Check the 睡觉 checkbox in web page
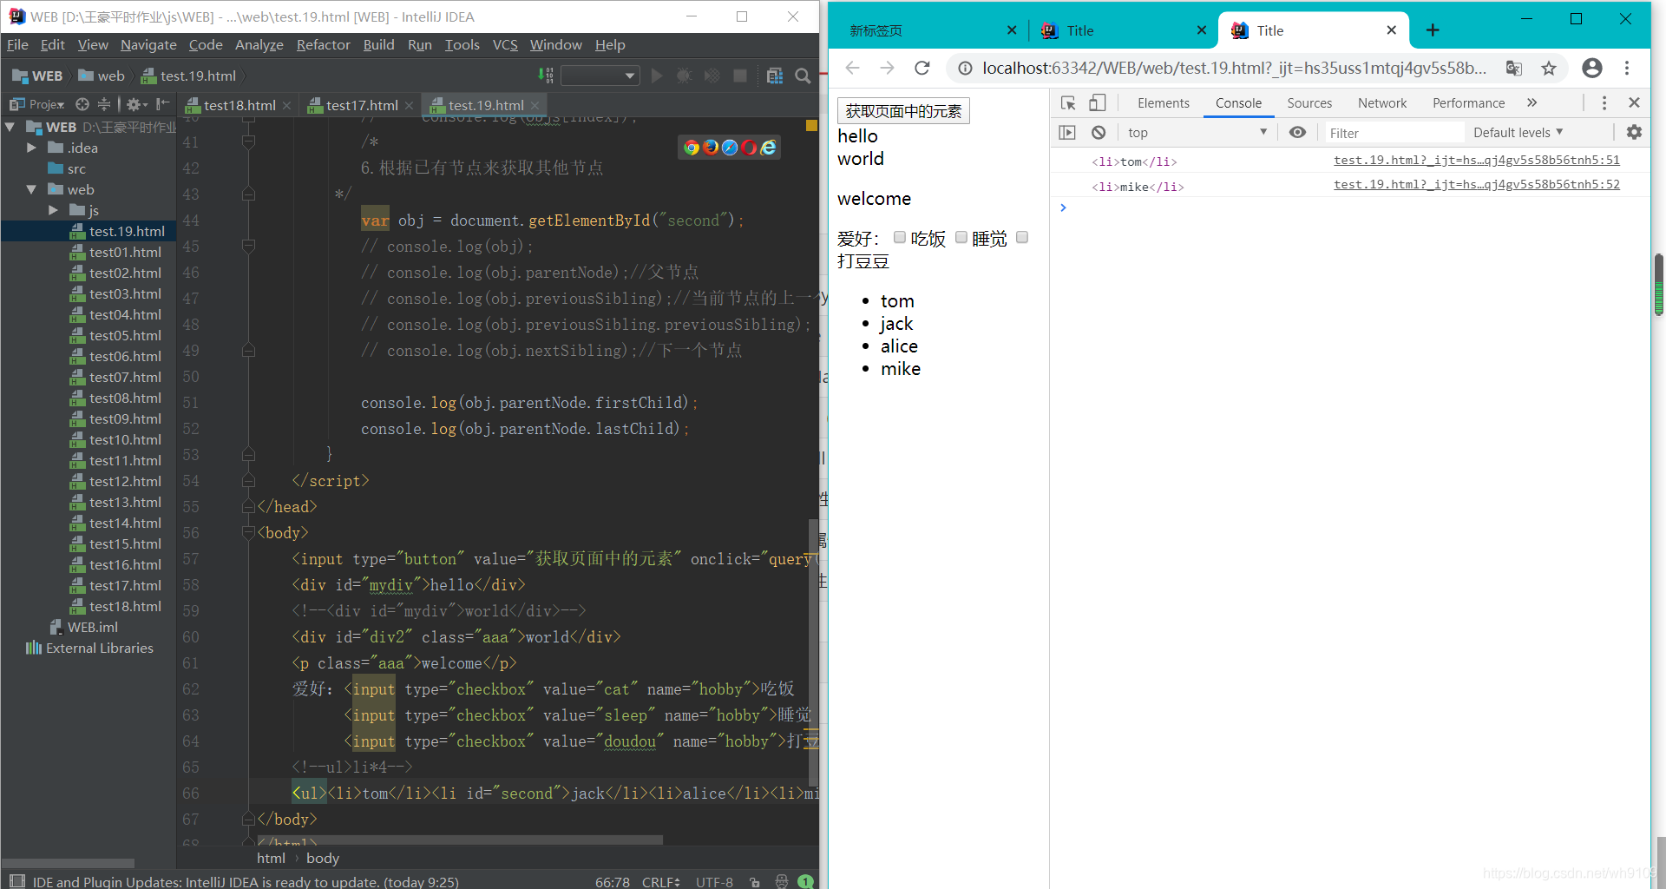 click(x=961, y=237)
